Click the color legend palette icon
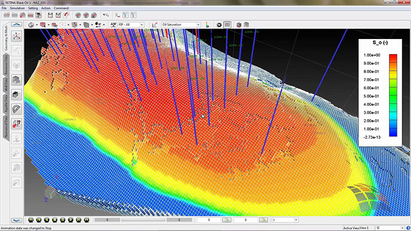The width and height of the screenshot is (411, 231). [x=207, y=25]
